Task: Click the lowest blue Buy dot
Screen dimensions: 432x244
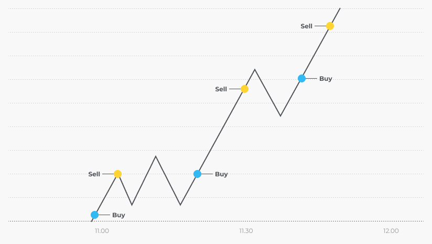Action: pyautogui.click(x=94, y=215)
